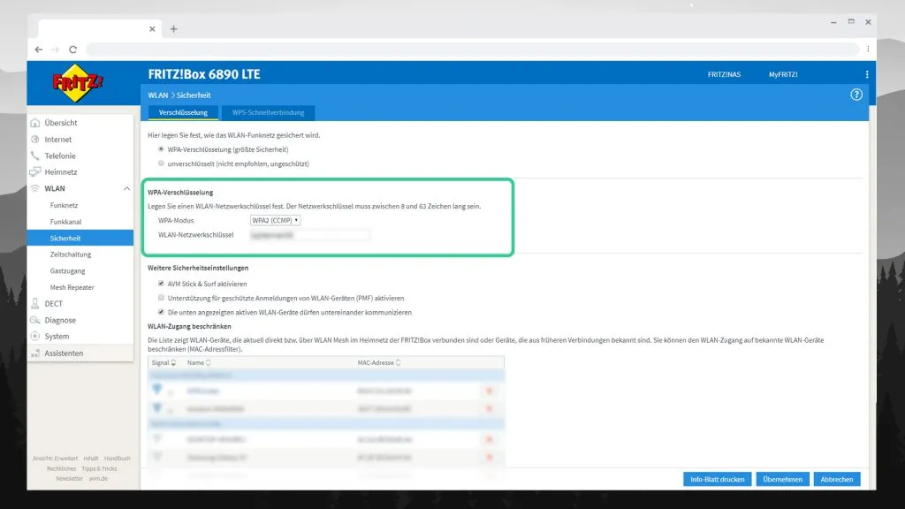
Task: Click the Telefonie phone icon
Action: (x=35, y=156)
